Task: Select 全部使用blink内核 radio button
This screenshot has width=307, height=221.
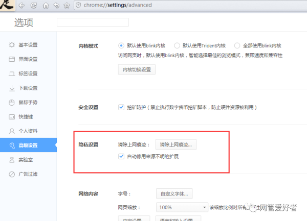Action: pyautogui.click(x=238, y=45)
